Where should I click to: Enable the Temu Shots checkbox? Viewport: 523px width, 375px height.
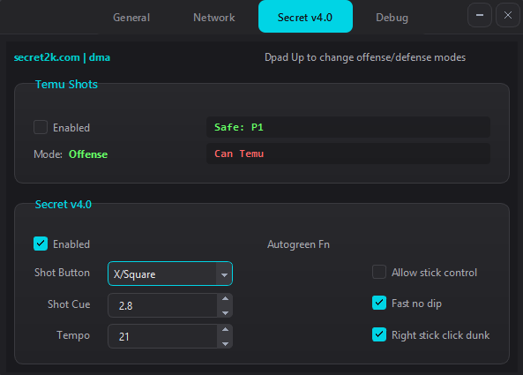[41, 127]
